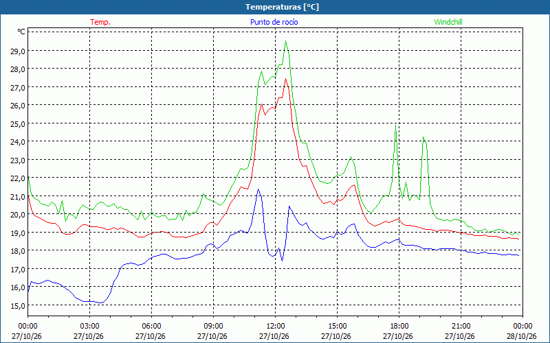Click the 09:00 time axis label

point(214,327)
